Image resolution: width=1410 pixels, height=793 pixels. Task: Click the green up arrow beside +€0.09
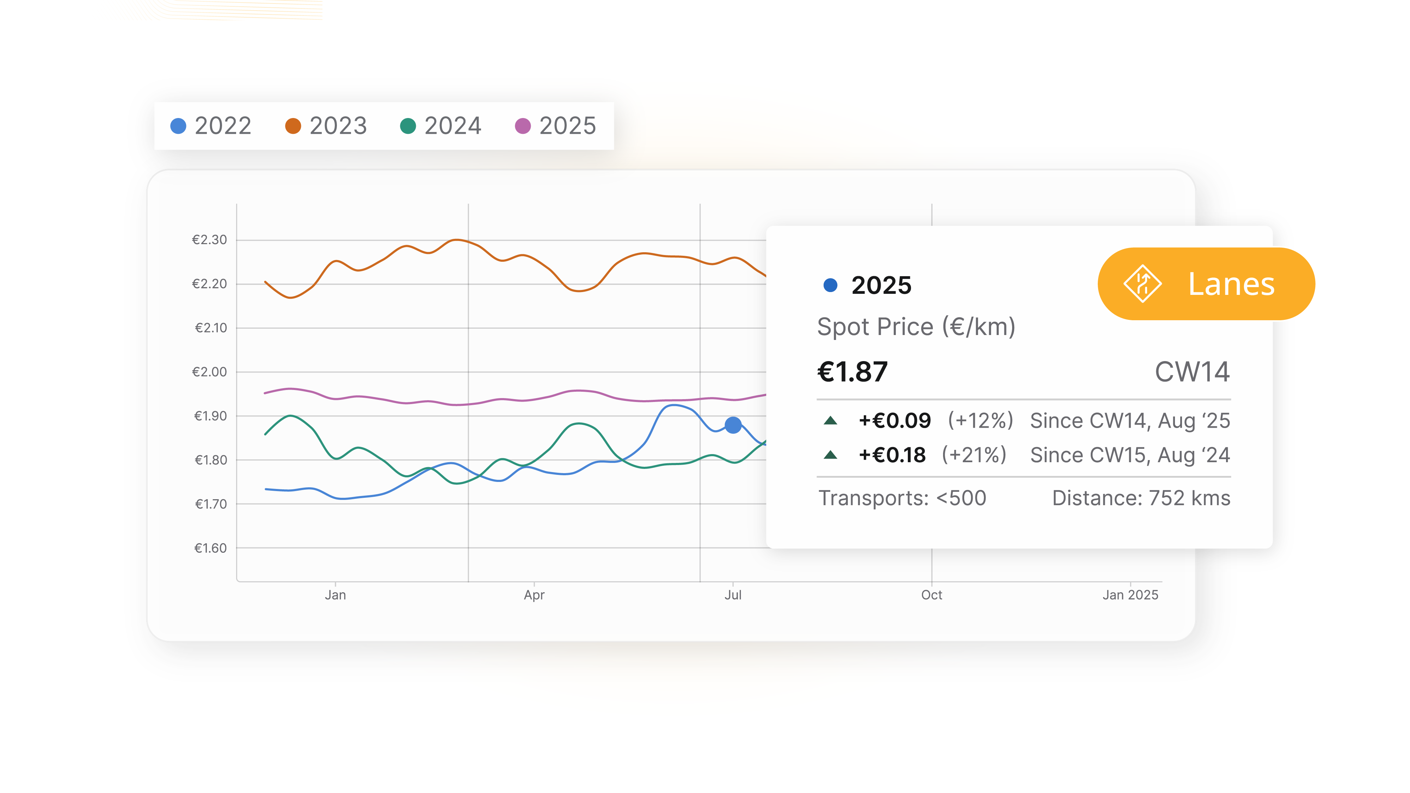830,420
